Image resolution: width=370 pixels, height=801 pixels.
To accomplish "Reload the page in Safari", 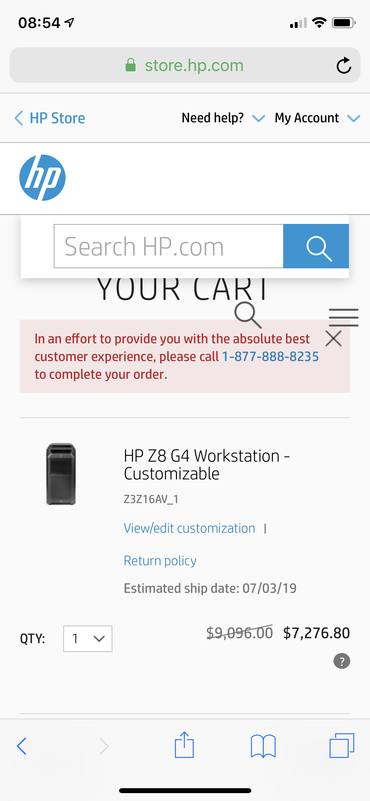I will pos(344,65).
